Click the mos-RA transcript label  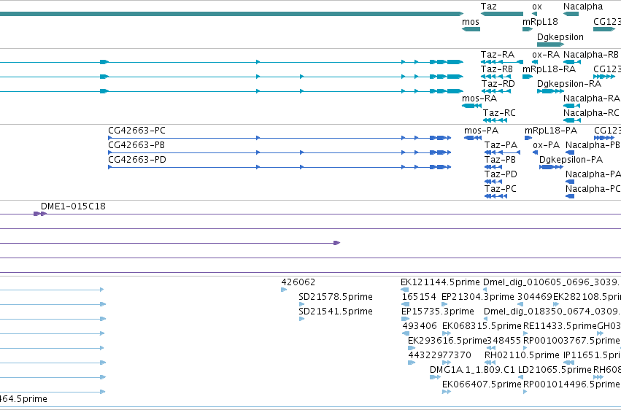coord(479,98)
